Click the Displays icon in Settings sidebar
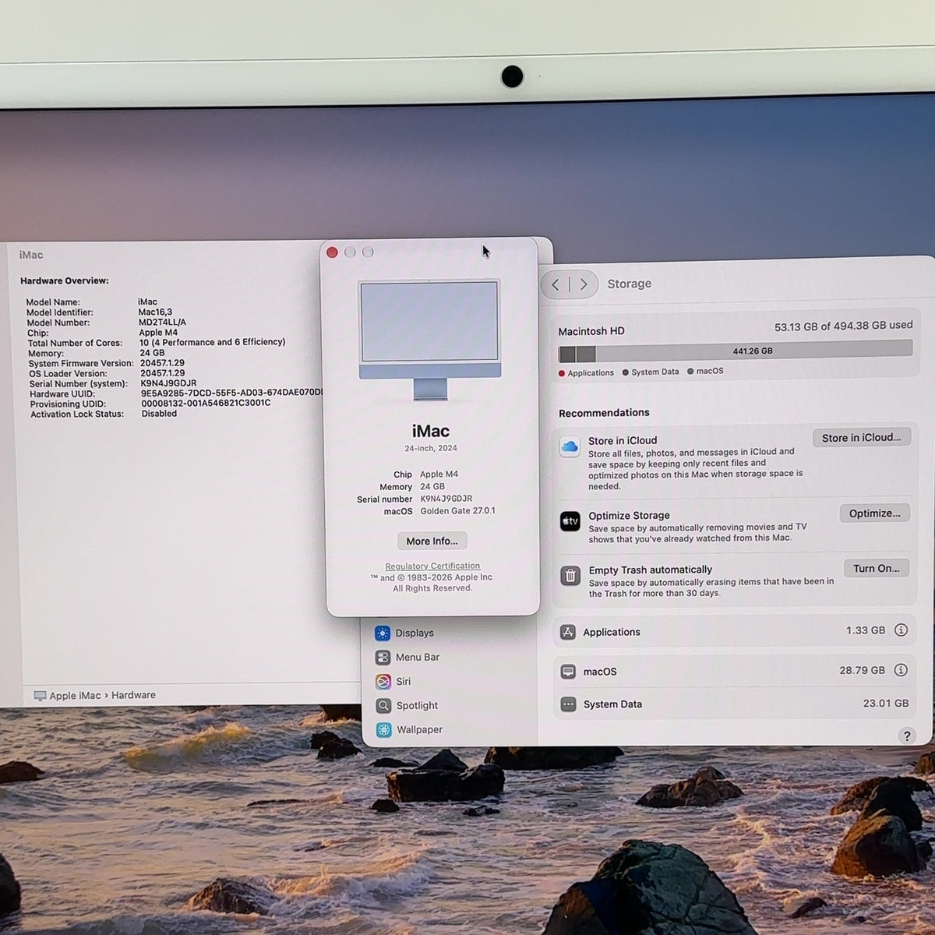 pos(383,633)
